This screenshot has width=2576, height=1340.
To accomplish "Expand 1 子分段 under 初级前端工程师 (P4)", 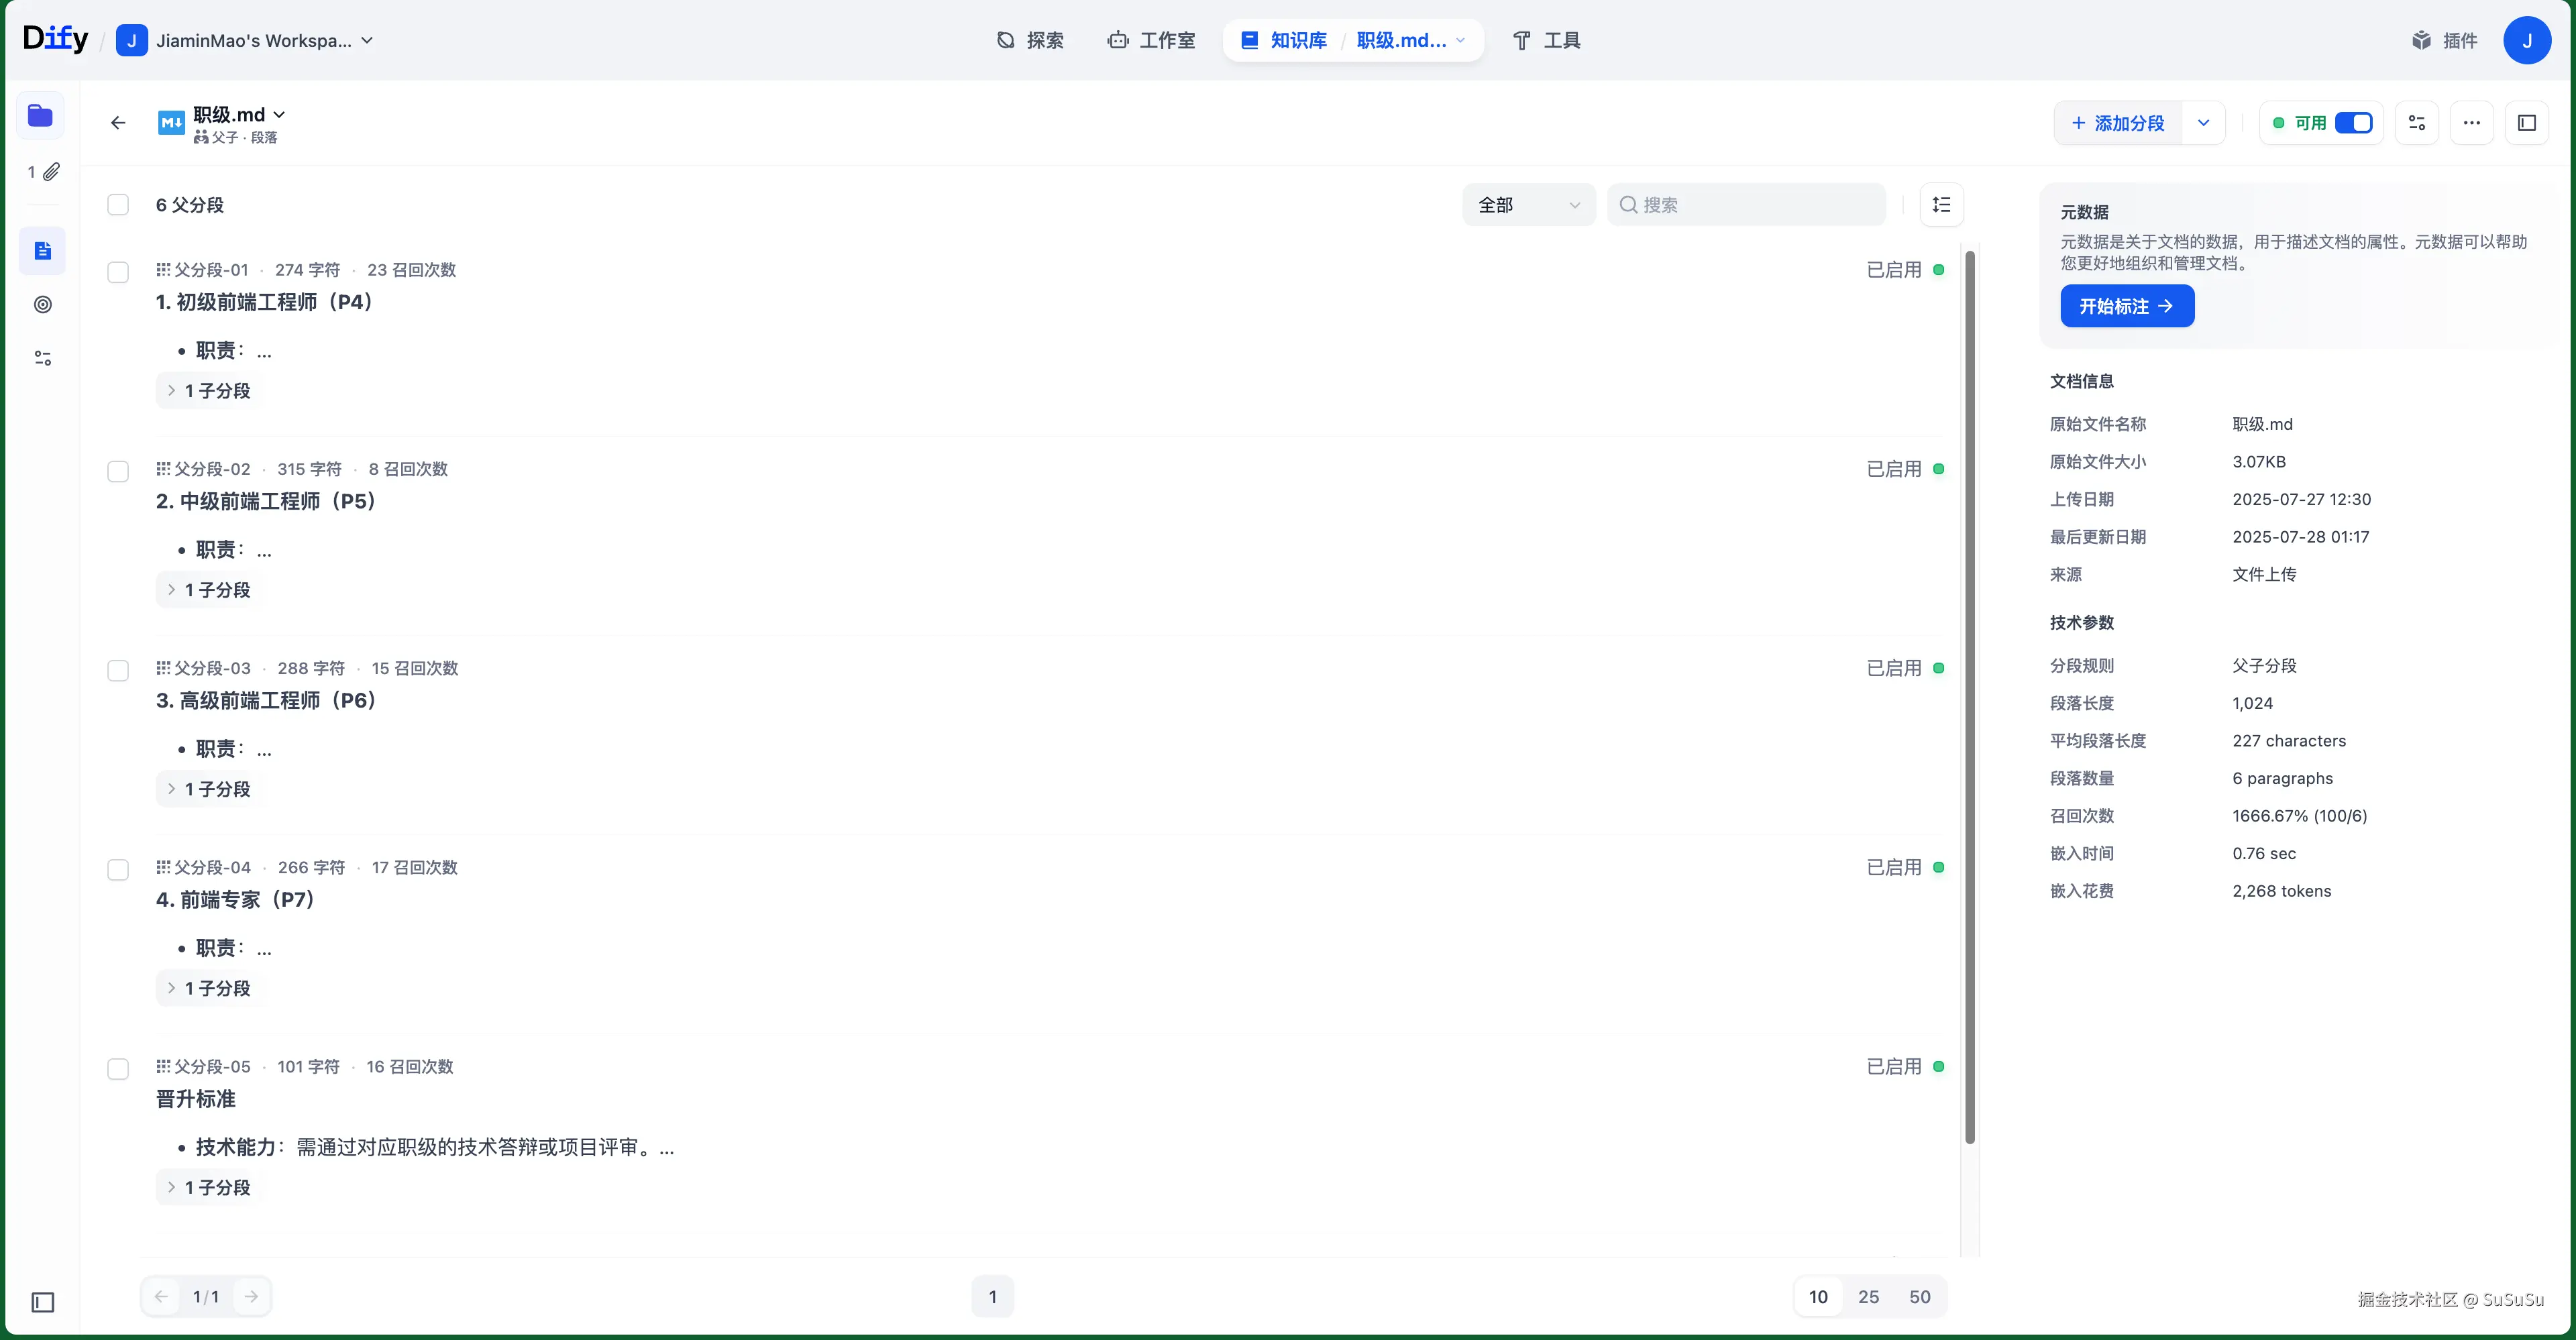I will pos(209,391).
